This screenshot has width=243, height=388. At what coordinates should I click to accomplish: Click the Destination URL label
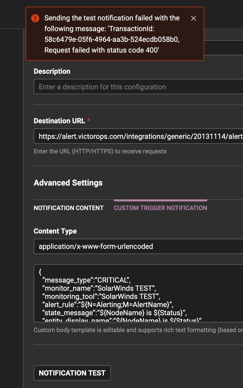[59, 121]
